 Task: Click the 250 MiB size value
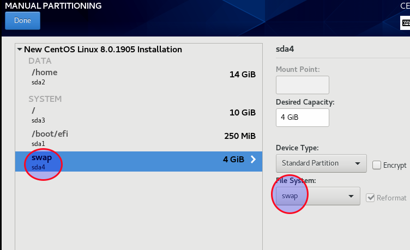pyautogui.click(x=240, y=136)
